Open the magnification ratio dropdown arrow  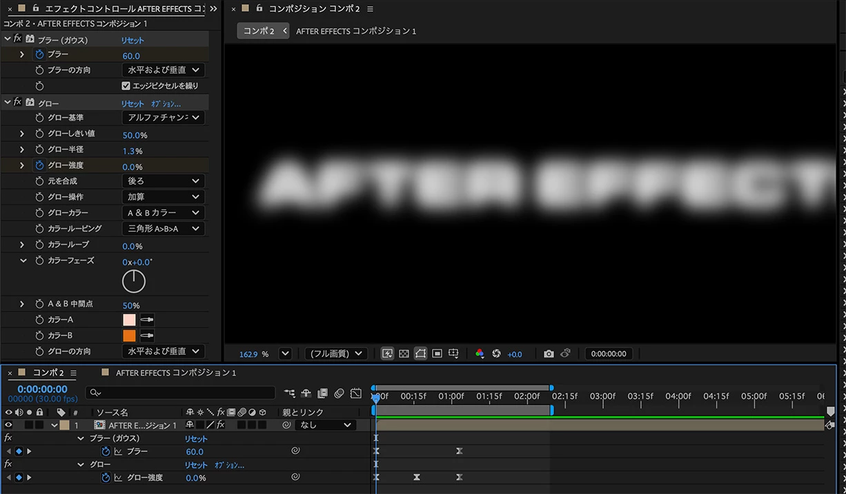[285, 353]
